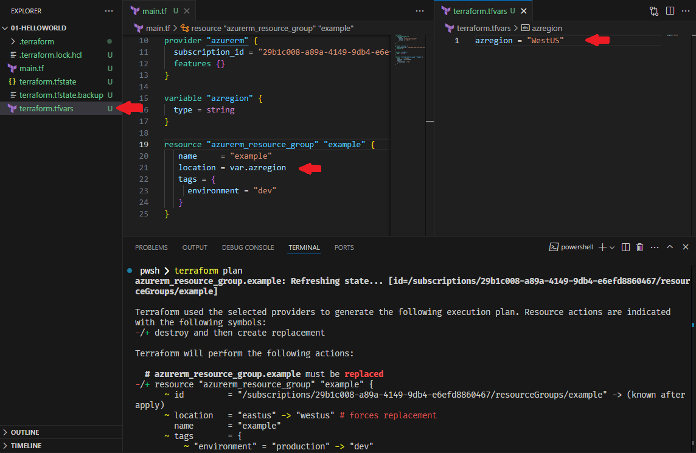
Task: Maximize the panel with chevron up
Action: click(x=670, y=247)
